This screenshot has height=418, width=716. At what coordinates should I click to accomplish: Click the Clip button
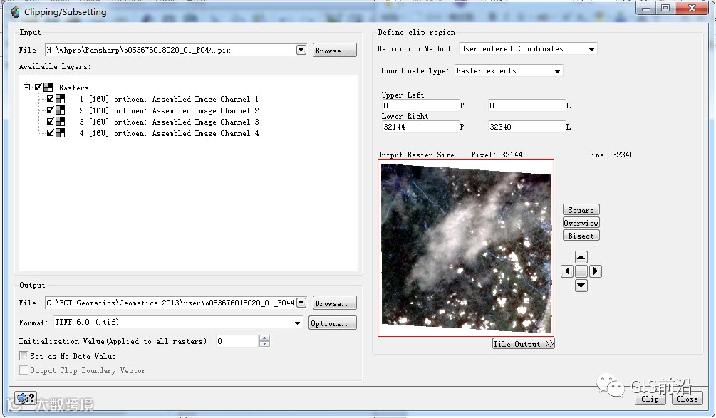pos(650,398)
